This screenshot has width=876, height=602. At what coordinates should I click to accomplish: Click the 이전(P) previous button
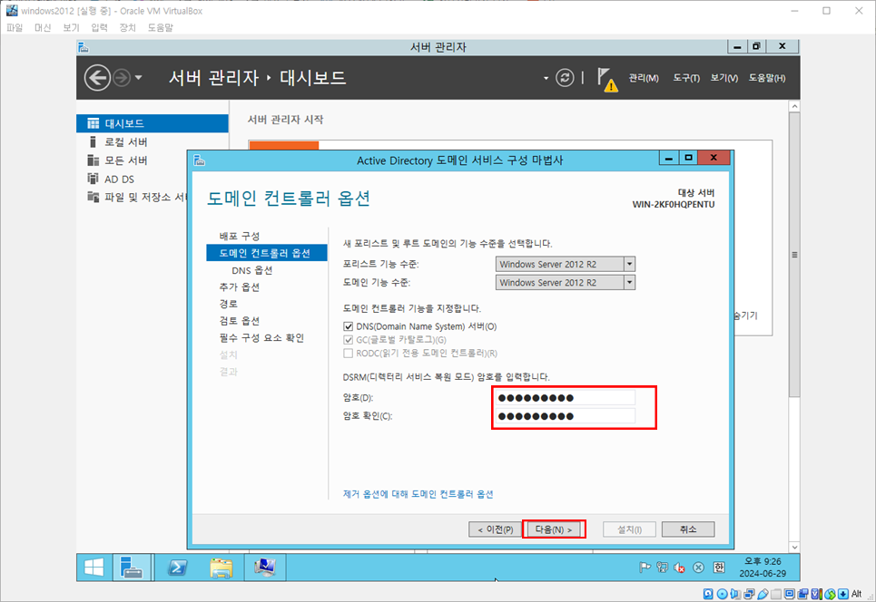[x=495, y=529]
